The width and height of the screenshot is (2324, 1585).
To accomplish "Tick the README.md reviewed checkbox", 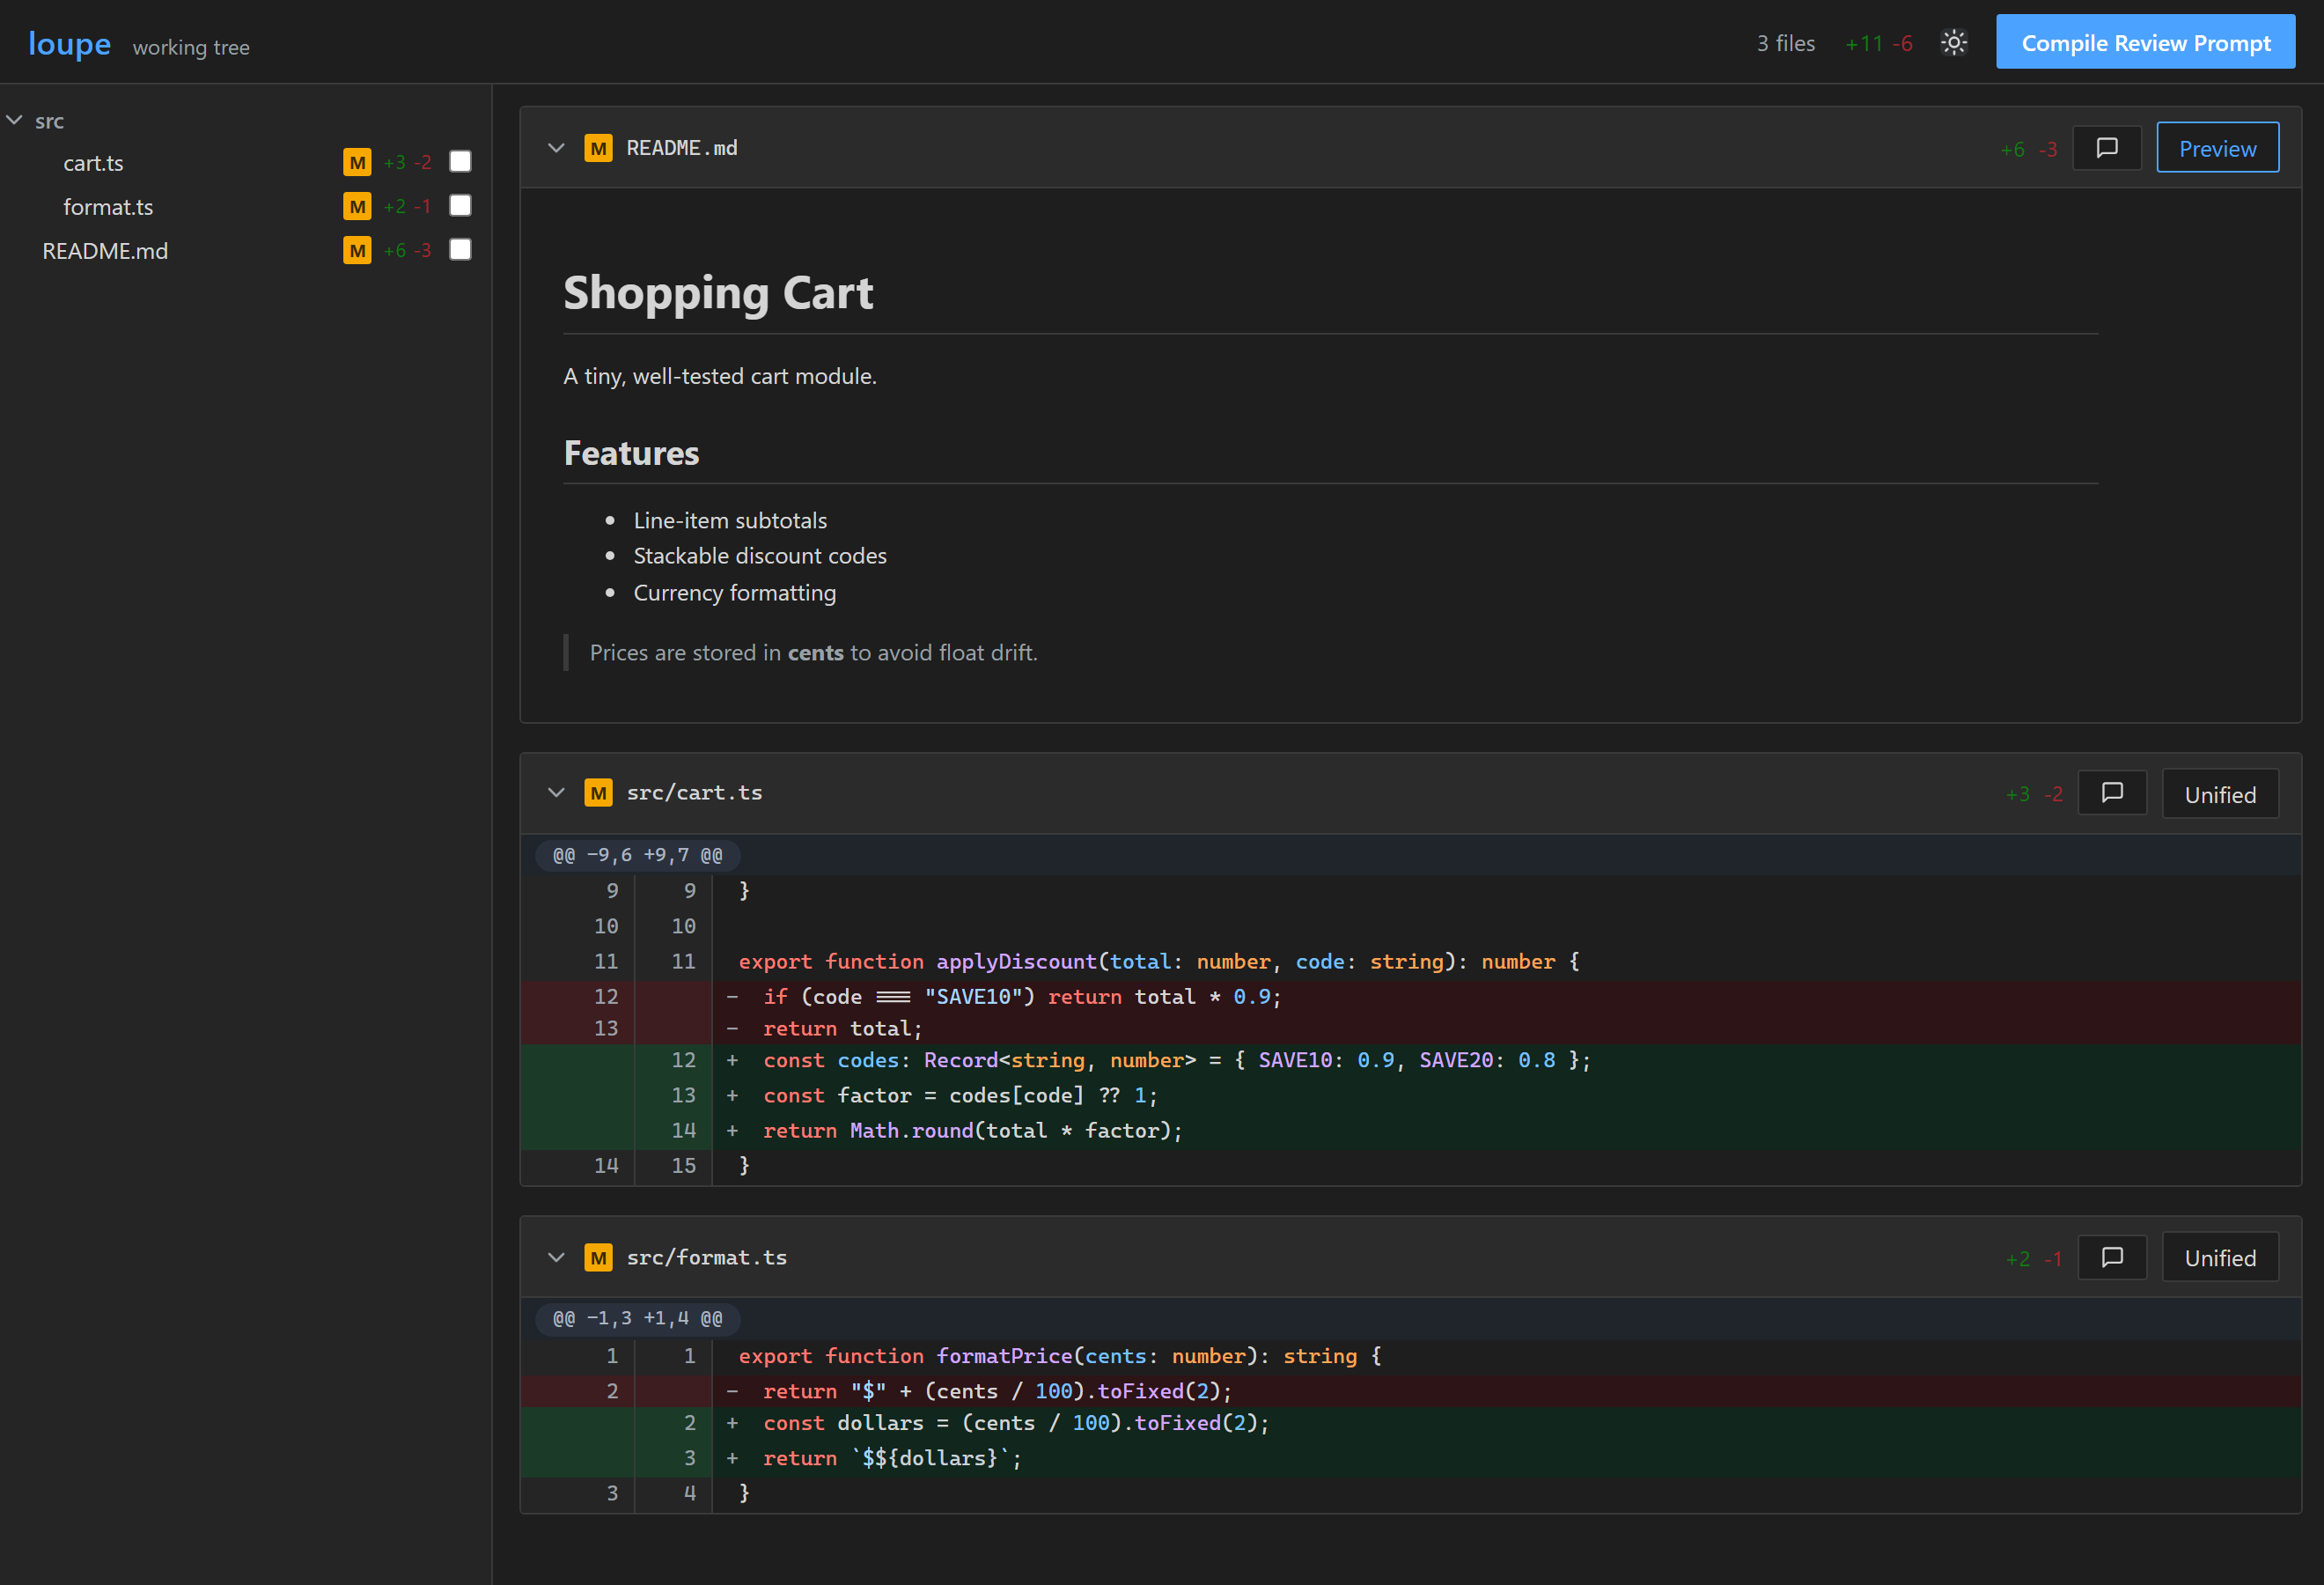I will [460, 249].
